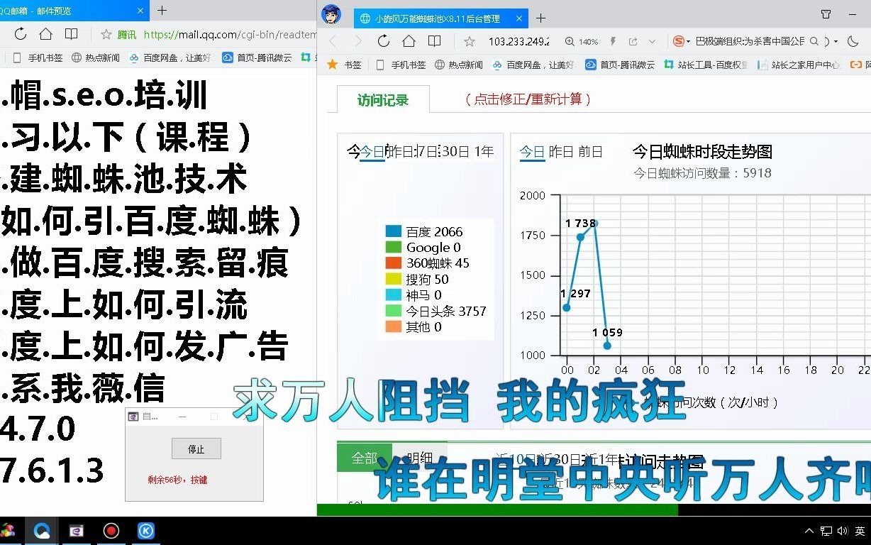Image resolution: width=871 pixels, height=545 pixels.
Task: Open 热点新闻 bookmark in left browser
Action: 96,58
